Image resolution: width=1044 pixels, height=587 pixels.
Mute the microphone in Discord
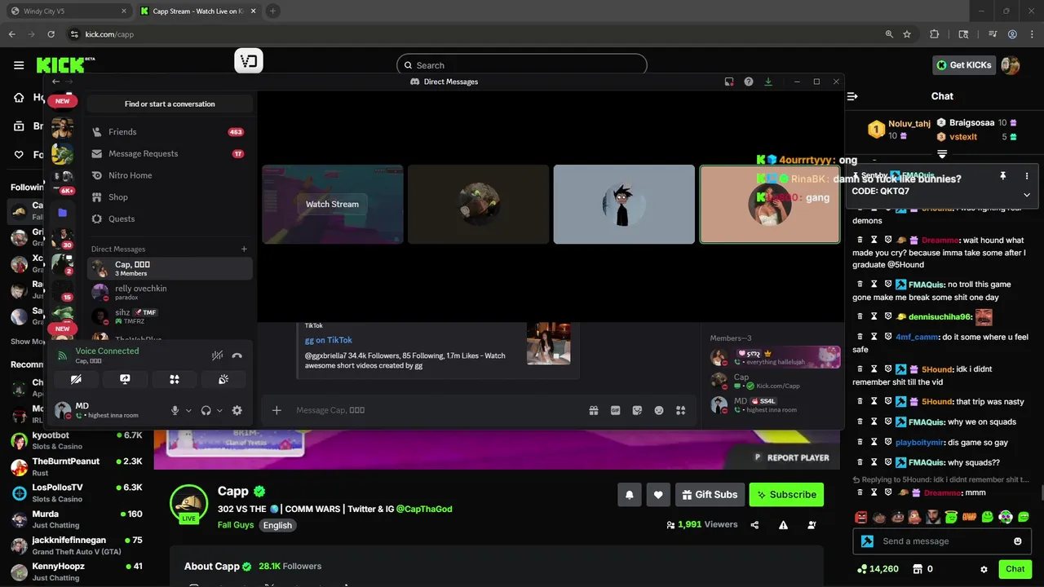tap(175, 411)
